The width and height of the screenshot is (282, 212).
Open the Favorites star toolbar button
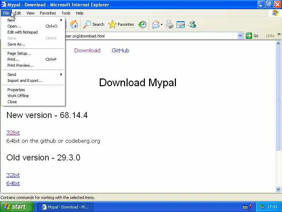tap(121, 24)
